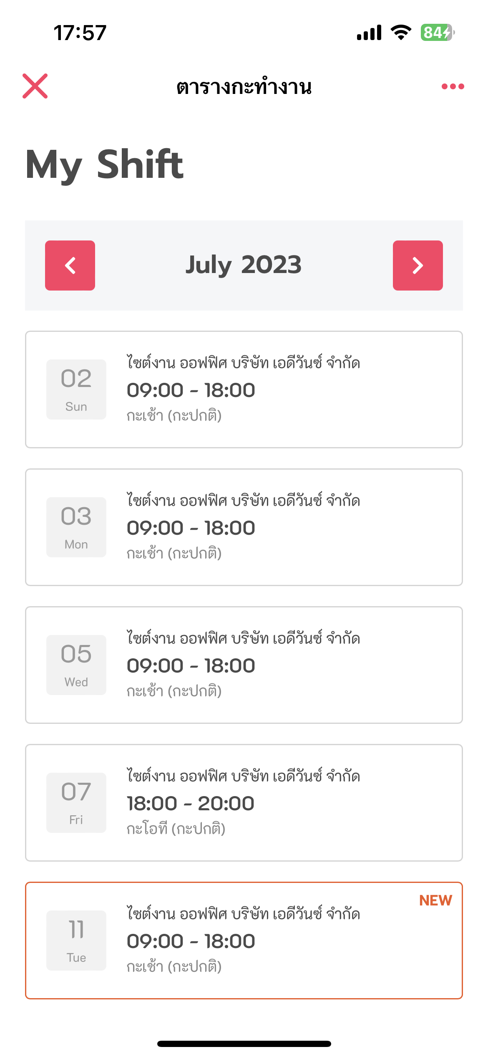
Task: Select the 07 Fri date tile
Action: coord(76,803)
